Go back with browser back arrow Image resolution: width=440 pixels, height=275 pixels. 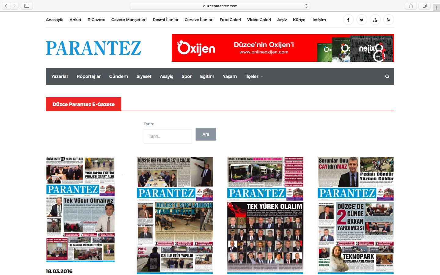click(6, 6)
